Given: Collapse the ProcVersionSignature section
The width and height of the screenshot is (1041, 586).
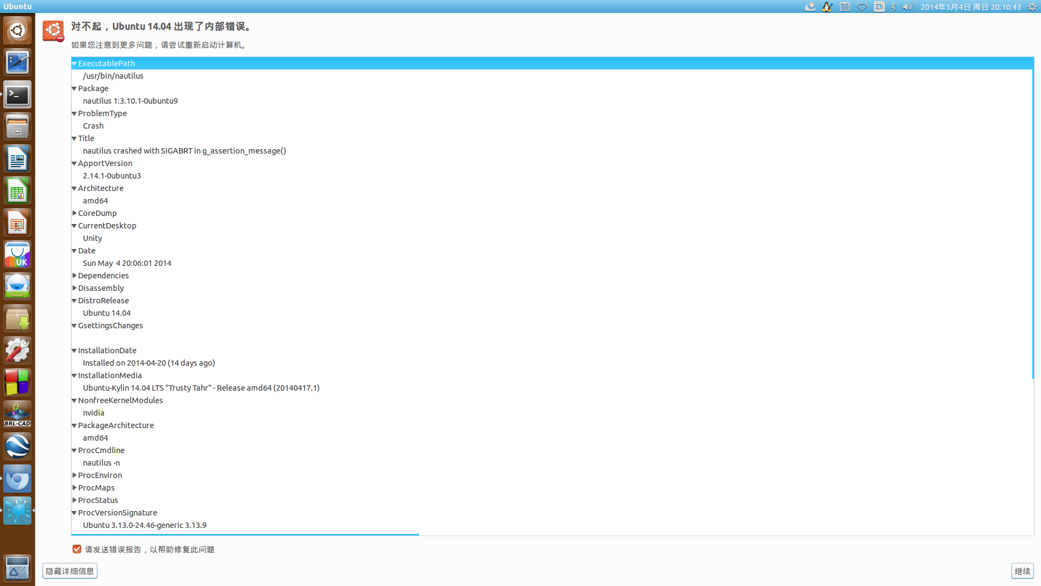Looking at the screenshot, I should coord(74,513).
